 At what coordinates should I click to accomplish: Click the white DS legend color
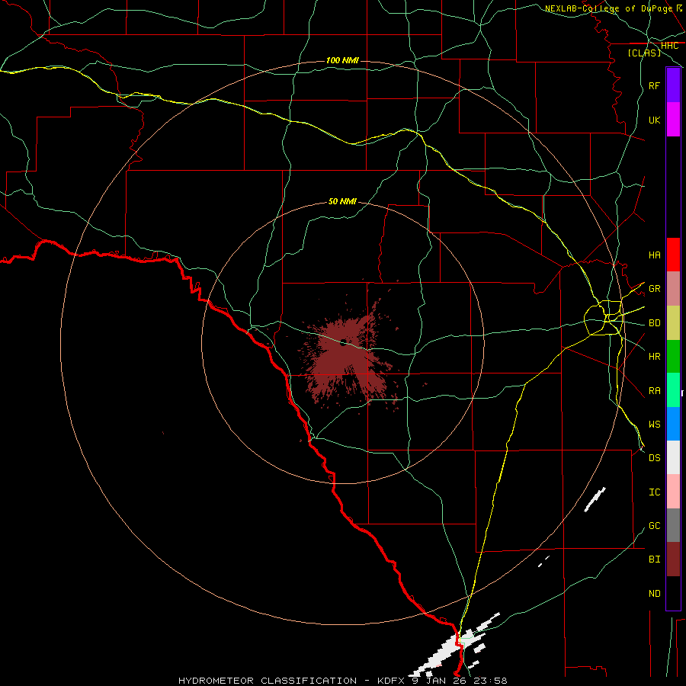(673, 457)
